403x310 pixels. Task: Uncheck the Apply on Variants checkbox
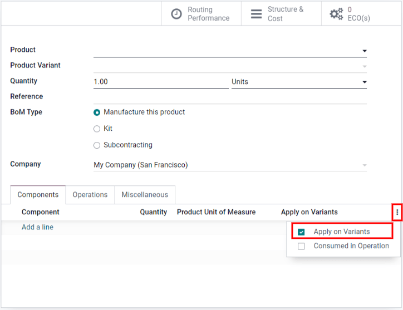tap(301, 232)
